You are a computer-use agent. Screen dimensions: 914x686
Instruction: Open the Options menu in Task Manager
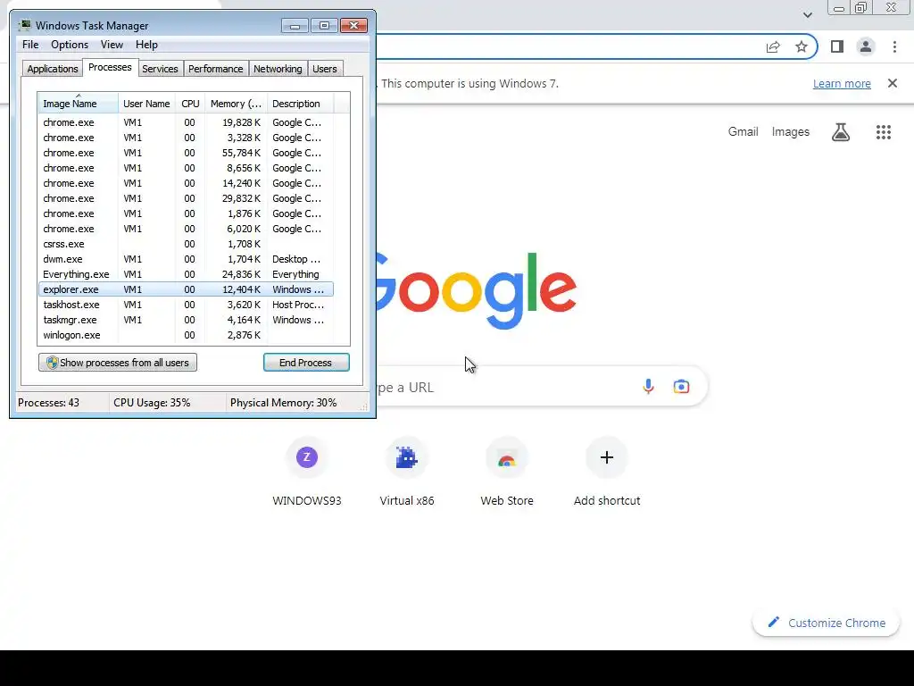(x=70, y=45)
